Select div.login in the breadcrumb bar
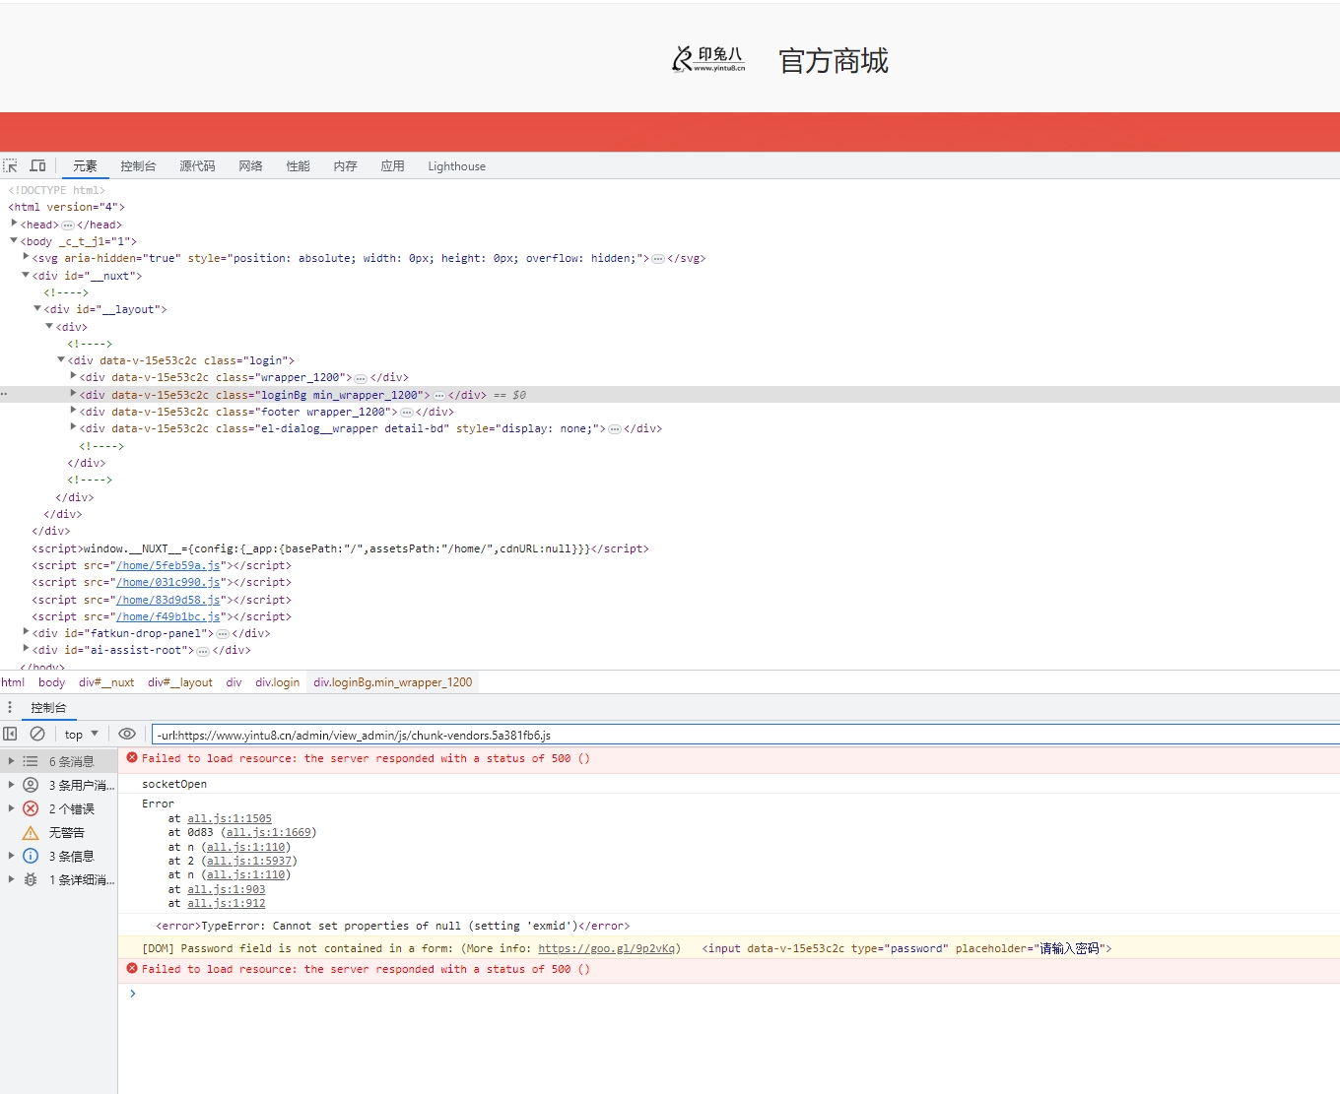Image resolution: width=1340 pixels, height=1094 pixels. 278,682
